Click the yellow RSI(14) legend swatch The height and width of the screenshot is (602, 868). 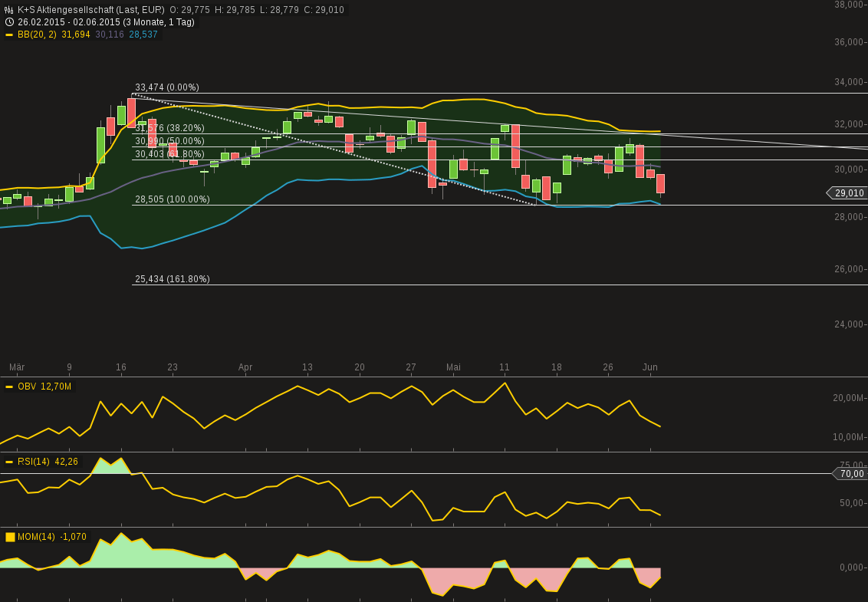point(9,462)
